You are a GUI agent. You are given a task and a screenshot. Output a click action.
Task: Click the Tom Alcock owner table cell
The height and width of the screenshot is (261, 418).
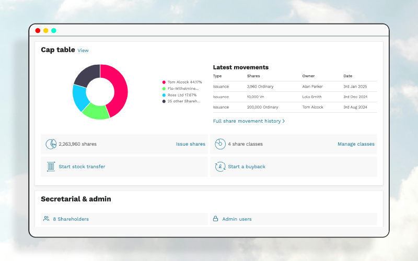pyautogui.click(x=312, y=108)
